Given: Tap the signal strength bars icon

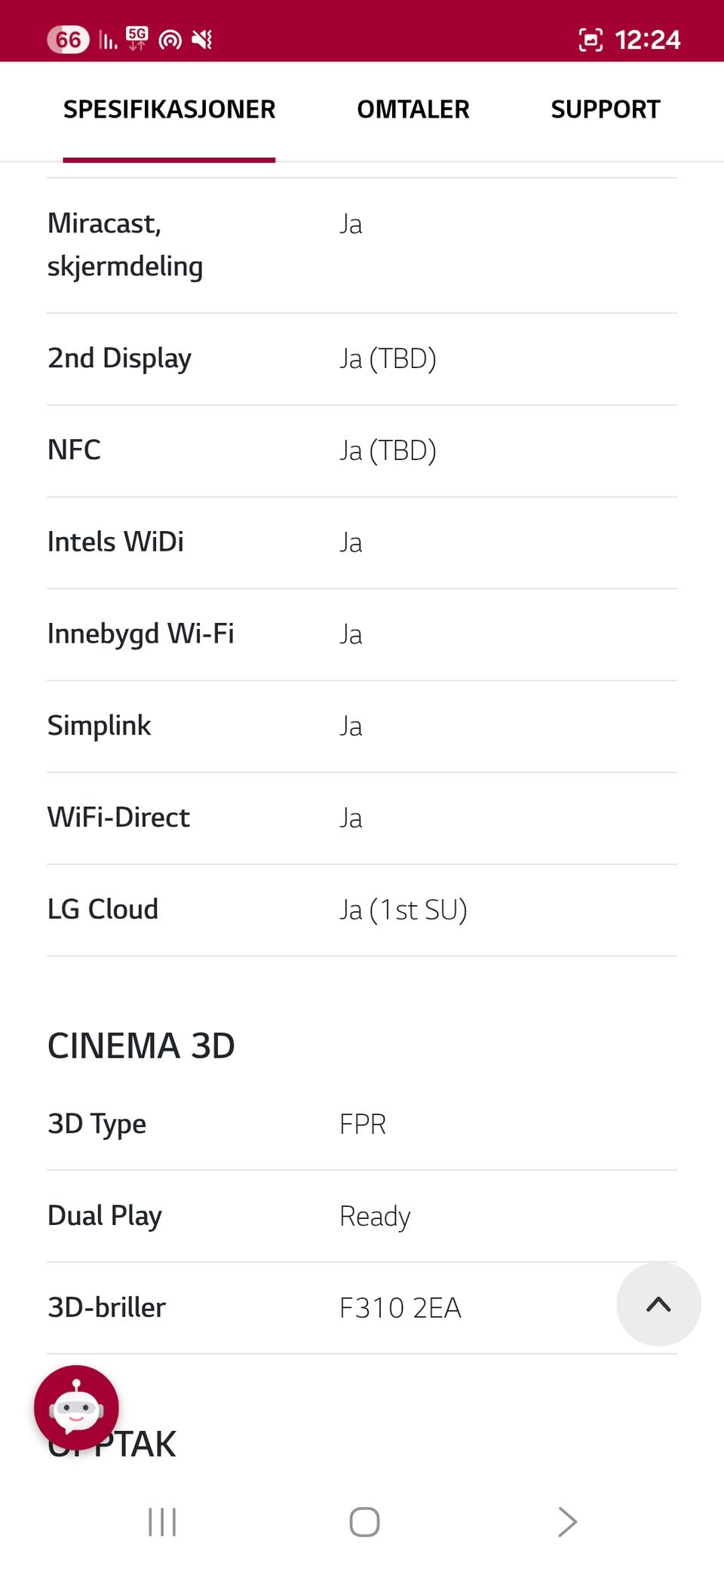Looking at the screenshot, I should 108,40.
